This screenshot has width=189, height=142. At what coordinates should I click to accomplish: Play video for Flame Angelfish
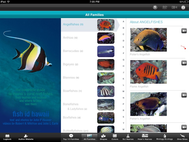[184, 63]
